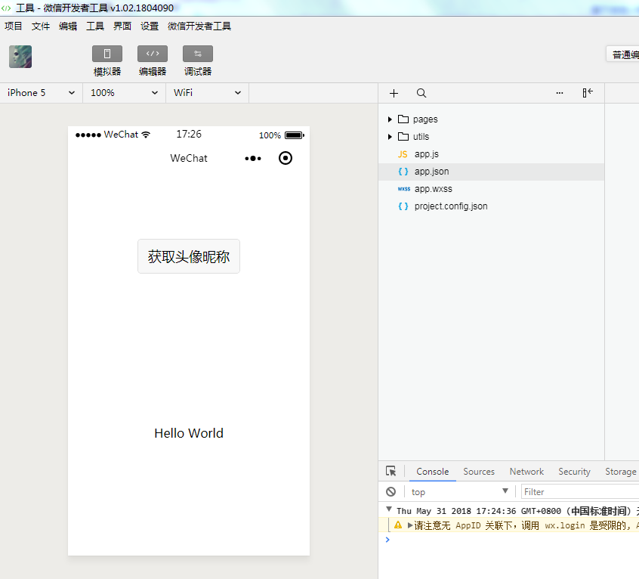Click the search icon in file panel
This screenshot has width=639, height=579.
(x=421, y=93)
